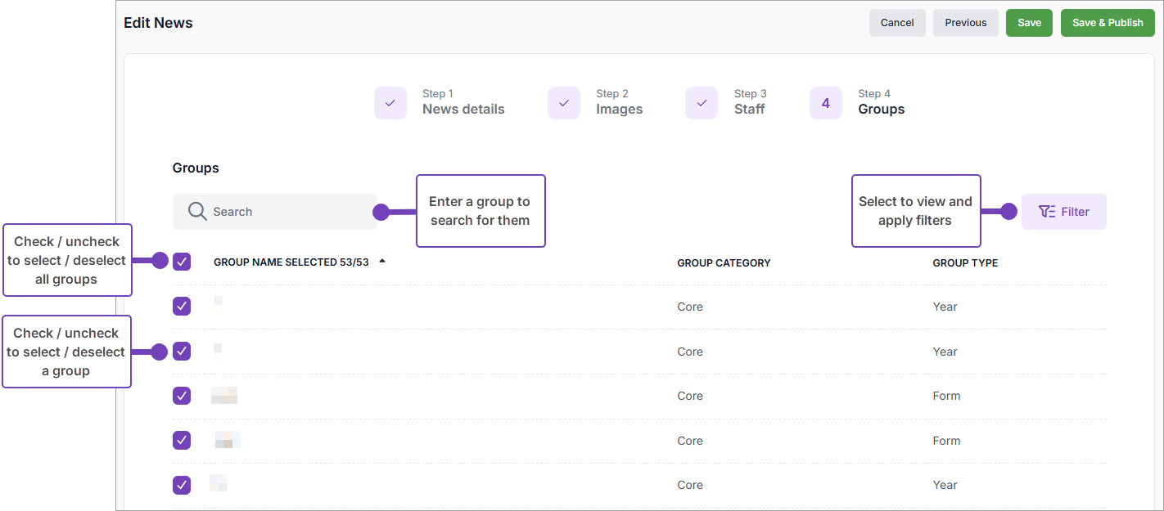
Task: Uncheck the last visible Year group checkbox
Action: click(x=182, y=485)
